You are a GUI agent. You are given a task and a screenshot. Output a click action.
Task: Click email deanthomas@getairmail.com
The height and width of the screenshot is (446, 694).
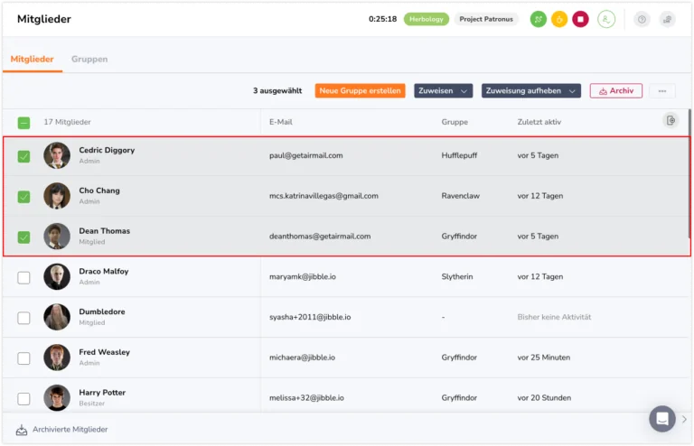pos(320,236)
